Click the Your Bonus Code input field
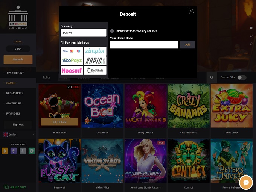 (x=144, y=45)
